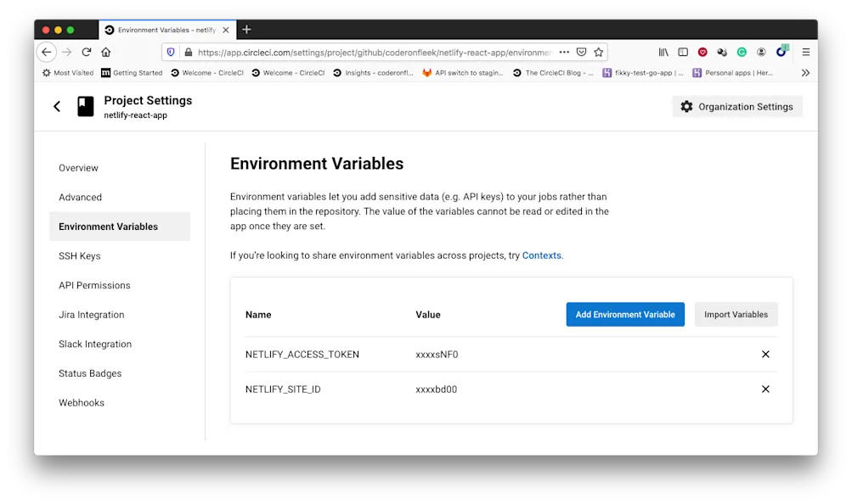Click the red extension icon in the toolbar
Screen dimensions: 852x504
click(702, 52)
